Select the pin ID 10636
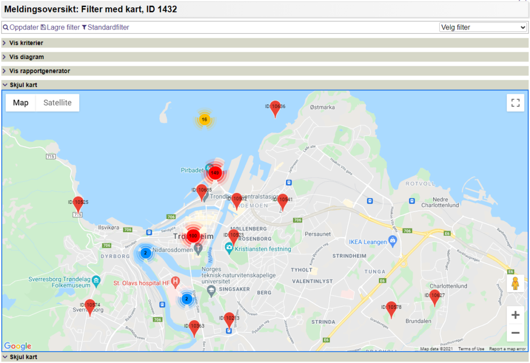 tap(275, 109)
